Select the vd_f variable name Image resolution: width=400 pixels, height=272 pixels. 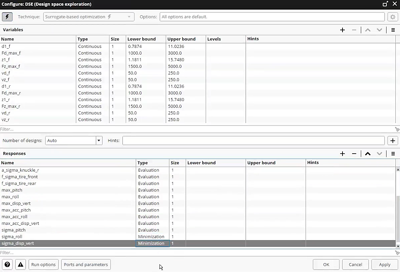click(x=6, y=73)
